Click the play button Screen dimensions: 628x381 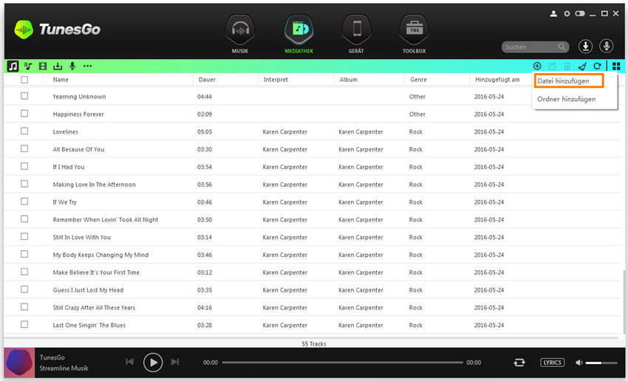pyautogui.click(x=153, y=363)
